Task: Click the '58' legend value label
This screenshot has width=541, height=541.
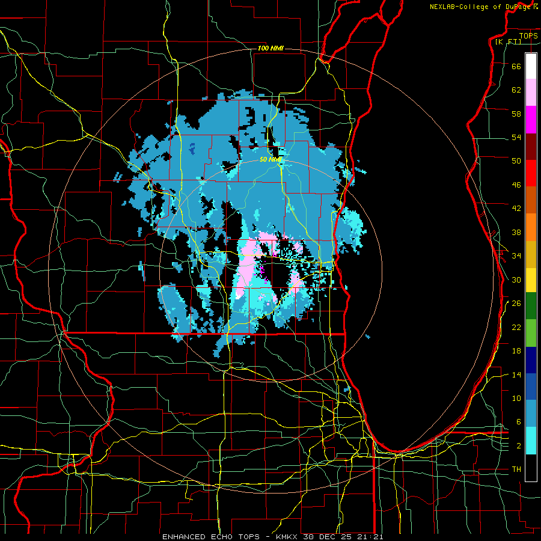Action: tap(516, 114)
